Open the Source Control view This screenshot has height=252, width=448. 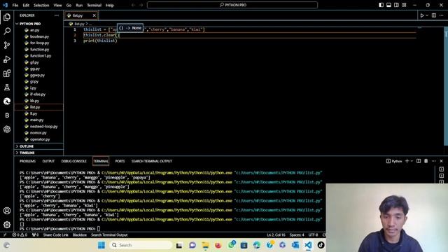point(7,45)
